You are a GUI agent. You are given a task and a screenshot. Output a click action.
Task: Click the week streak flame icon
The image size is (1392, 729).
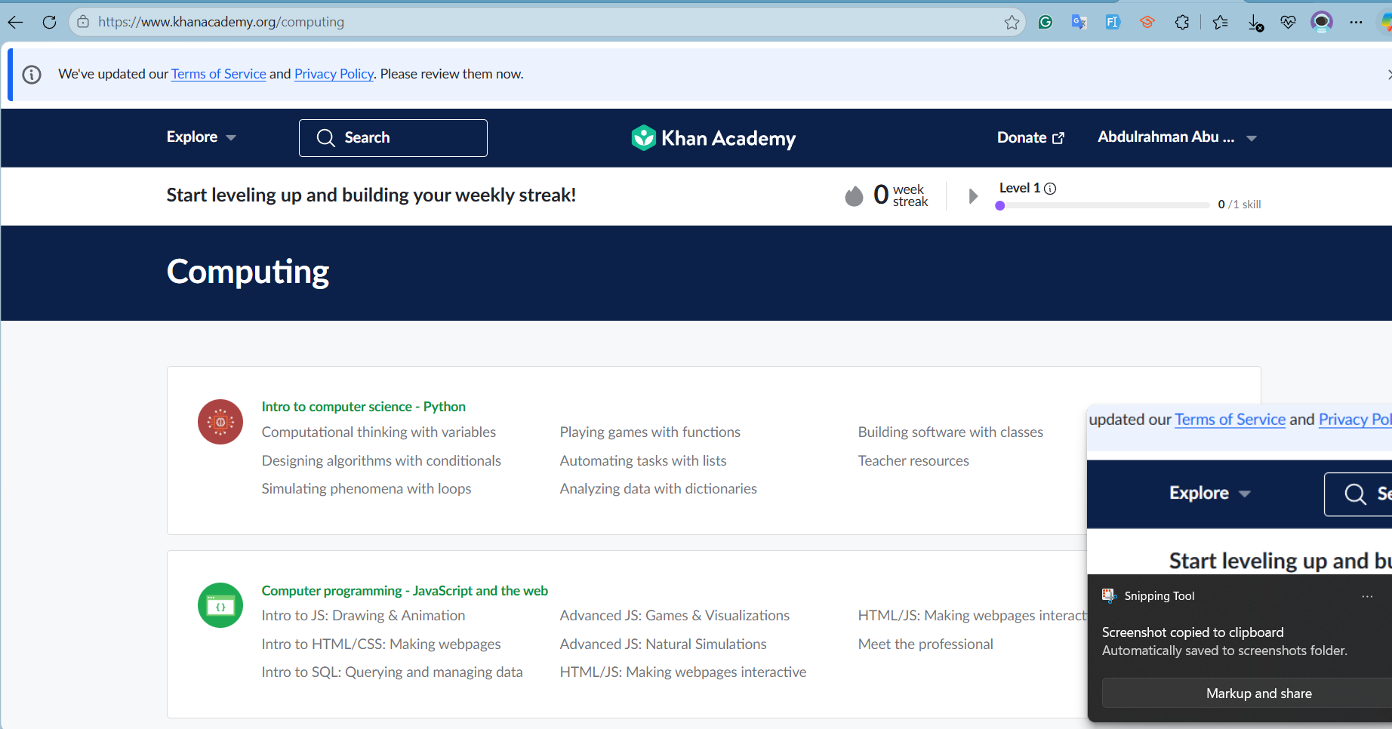pos(854,196)
